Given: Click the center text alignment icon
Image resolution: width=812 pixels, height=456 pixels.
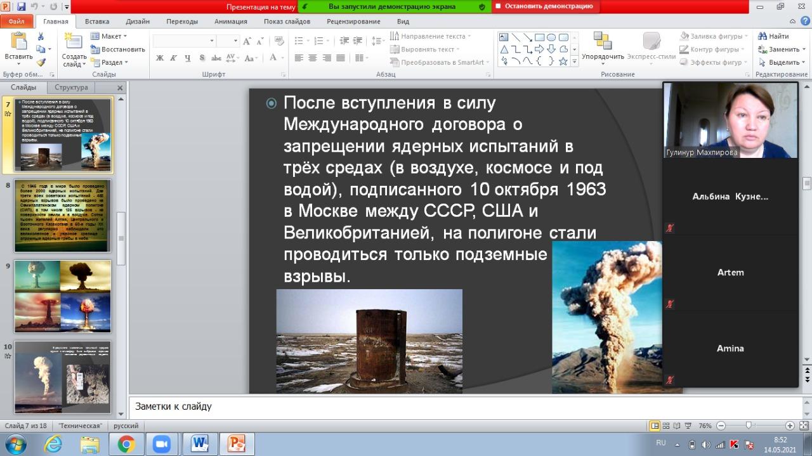Looking at the screenshot, I should pyautogui.click(x=313, y=58).
